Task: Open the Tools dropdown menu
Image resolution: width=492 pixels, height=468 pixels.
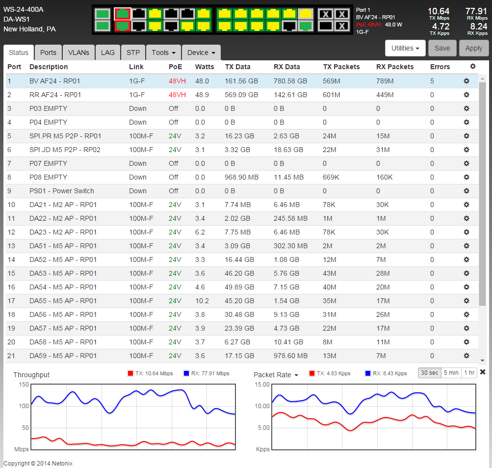Action: click(163, 52)
